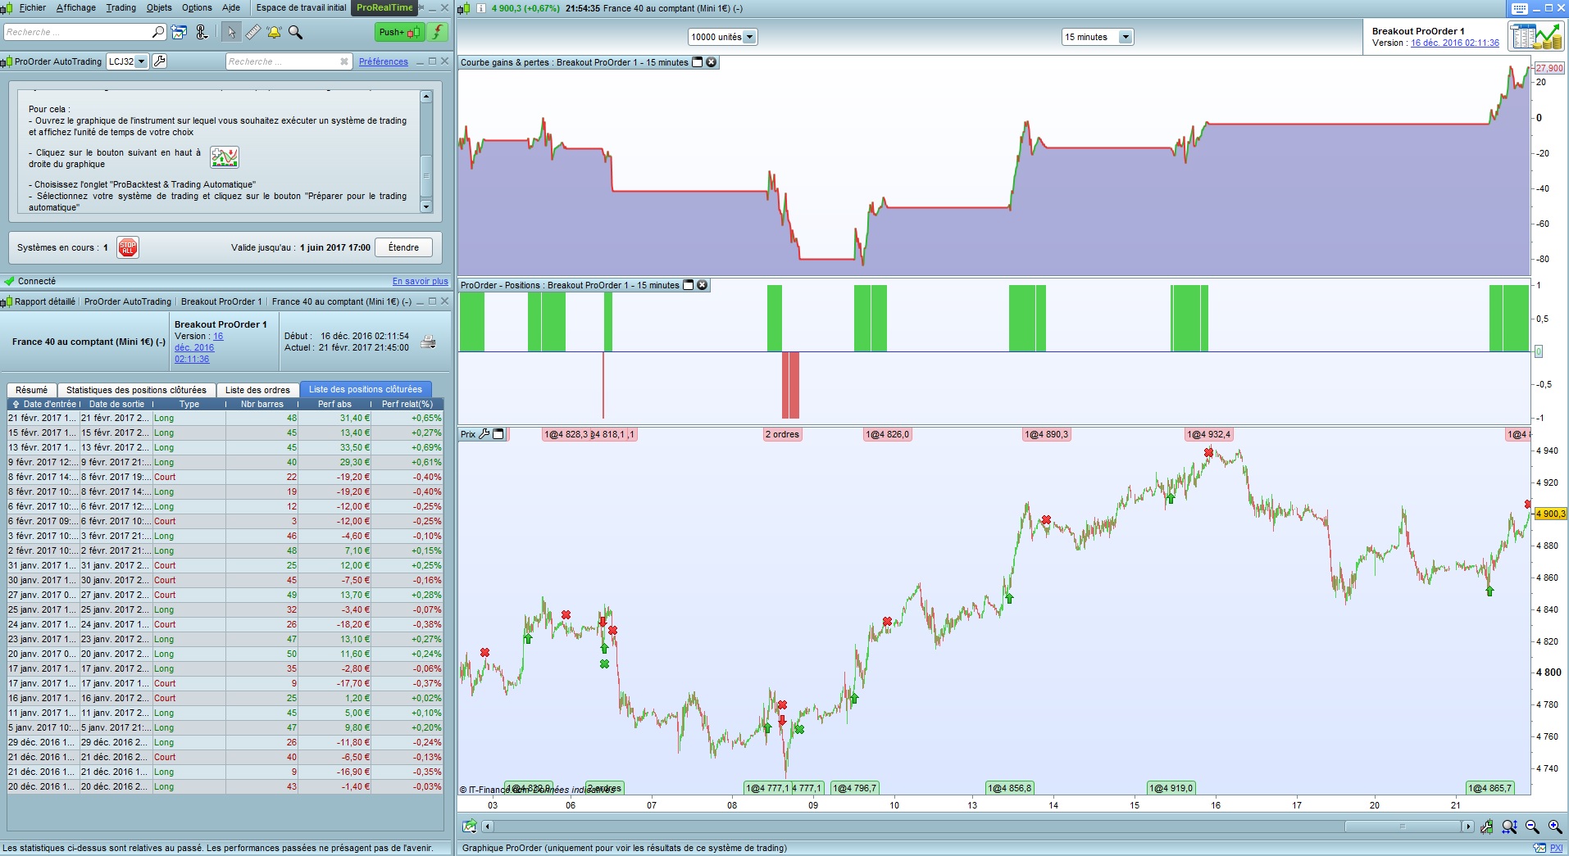Click the instructions panel vertical scrollbar thumb
This screenshot has height=856, width=1569.
[x=426, y=175]
